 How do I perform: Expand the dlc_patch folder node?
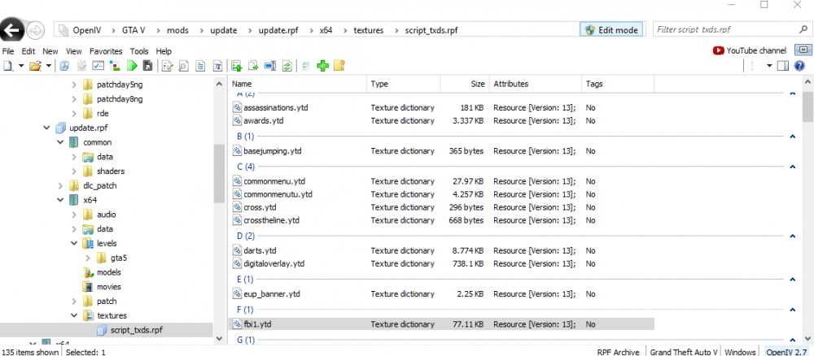click(x=60, y=185)
